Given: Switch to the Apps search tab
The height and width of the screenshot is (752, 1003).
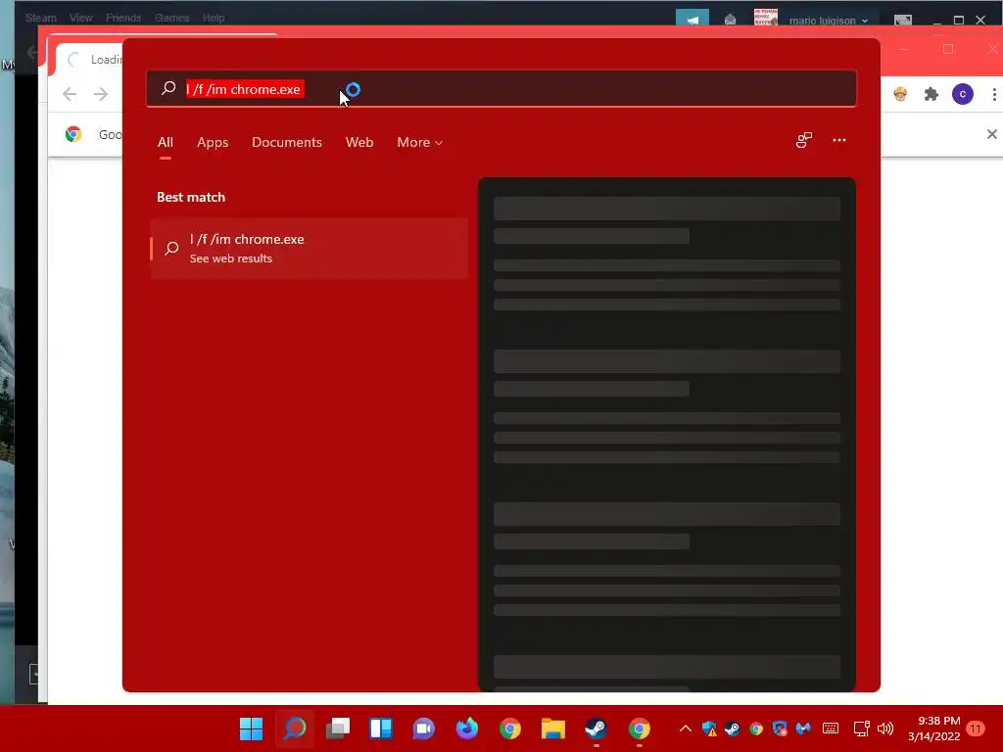Looking at the screenshot, I should 213,142.
